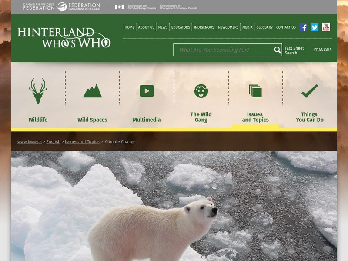Click the Hinterland Who's Who logo

(64, 37)
